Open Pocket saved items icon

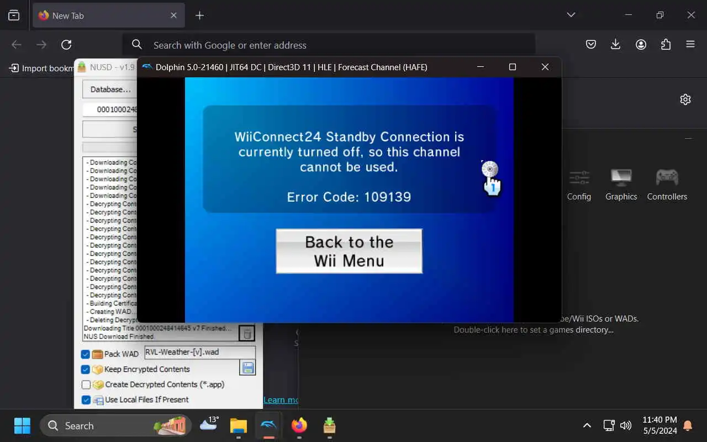591,45
